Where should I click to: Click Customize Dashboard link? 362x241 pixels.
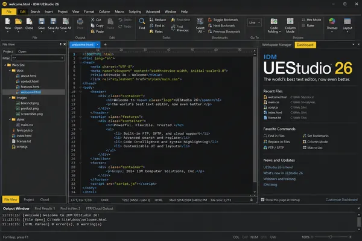[x=341, y=200]
